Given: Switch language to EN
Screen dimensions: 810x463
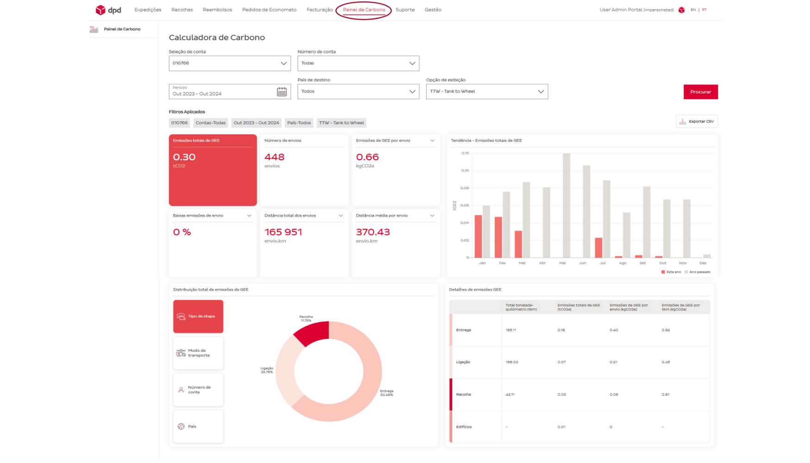Looking at the screenshot, I should pyautogui.click(x=693, y=10).
